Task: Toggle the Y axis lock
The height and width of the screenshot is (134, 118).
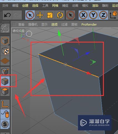Action: pos(93,15)
